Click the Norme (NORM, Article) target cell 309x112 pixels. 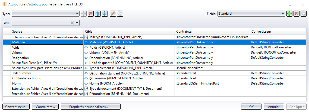pos(129,83)
